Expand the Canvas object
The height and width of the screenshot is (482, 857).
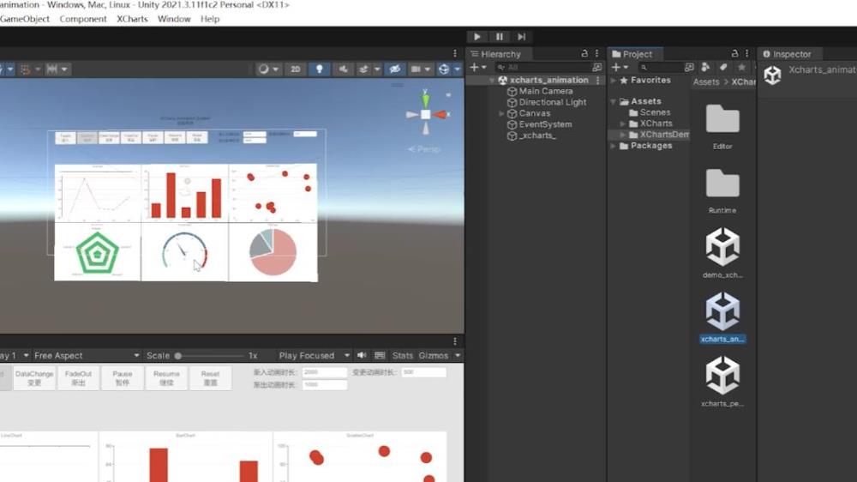click(x=501, y=114)
